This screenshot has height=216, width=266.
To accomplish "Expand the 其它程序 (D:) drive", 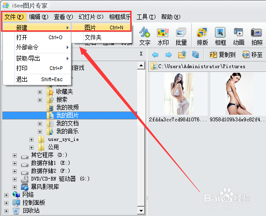I will tap(15, 155).
